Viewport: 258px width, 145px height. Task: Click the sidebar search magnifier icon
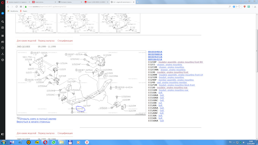click(2, 21)
